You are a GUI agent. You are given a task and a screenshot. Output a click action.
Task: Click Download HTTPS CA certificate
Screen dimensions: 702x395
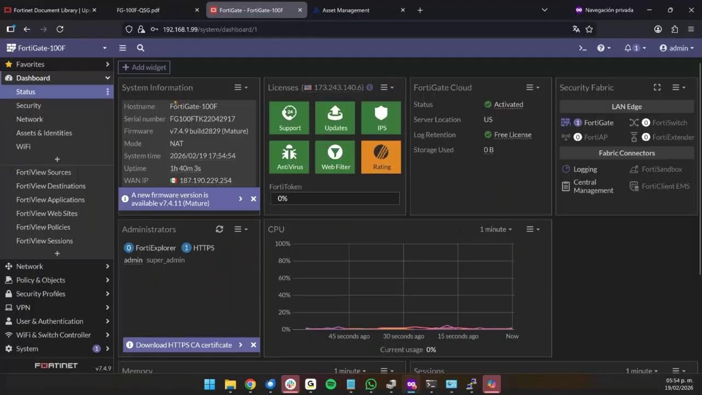point(184,345)
